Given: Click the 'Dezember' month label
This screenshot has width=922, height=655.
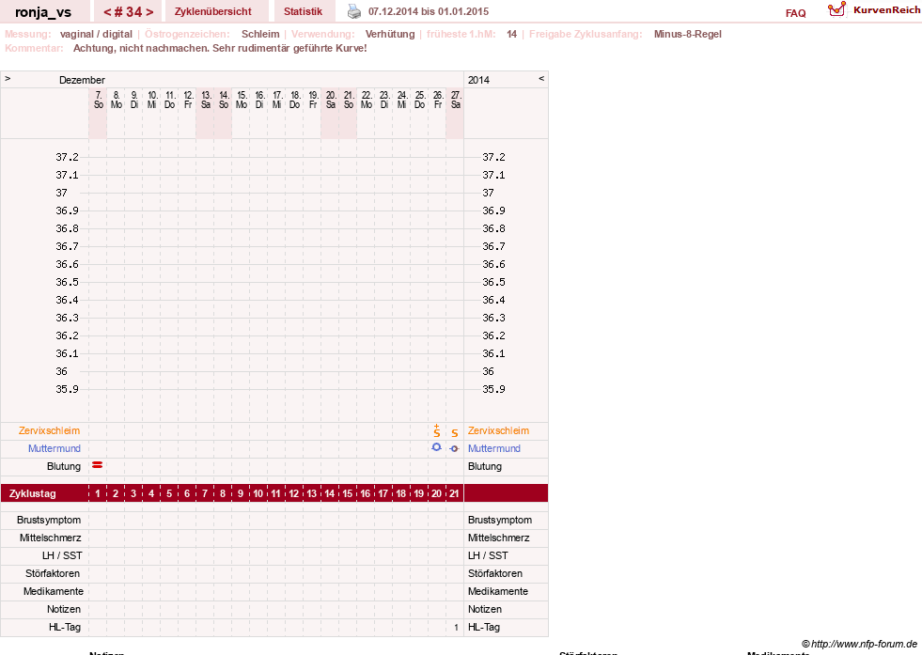Looking at the screenshot, I should pos(82,80).
